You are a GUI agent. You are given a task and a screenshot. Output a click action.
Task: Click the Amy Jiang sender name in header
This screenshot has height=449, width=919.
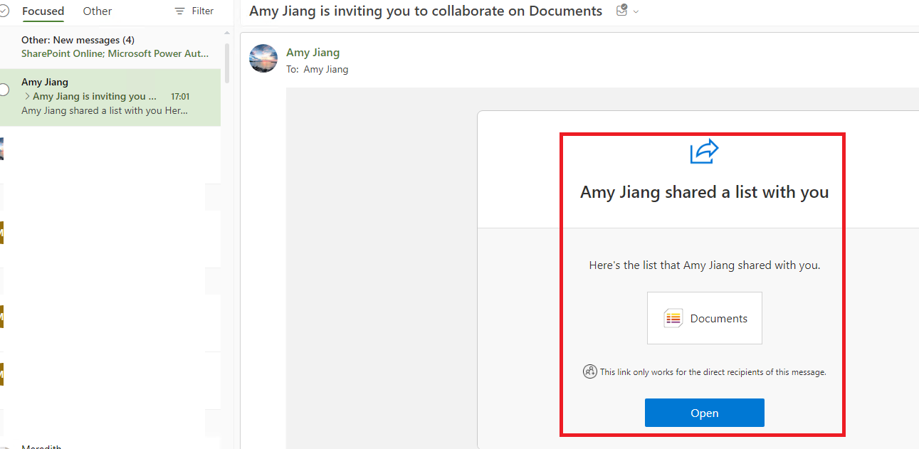[x=313, y=52]
